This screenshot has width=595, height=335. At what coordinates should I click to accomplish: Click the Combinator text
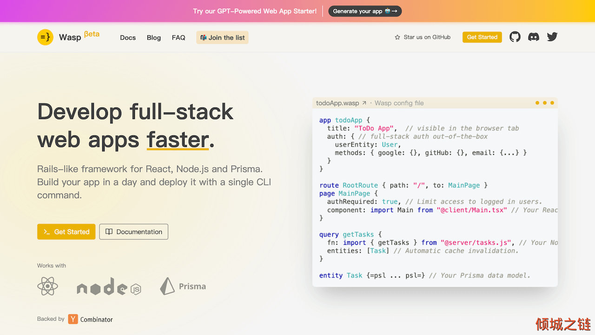[x=97, y=320]
